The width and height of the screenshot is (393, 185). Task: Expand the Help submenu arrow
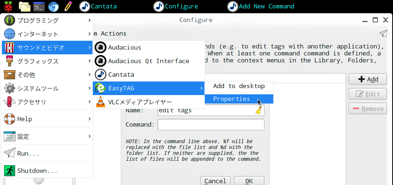pos(90,119)
